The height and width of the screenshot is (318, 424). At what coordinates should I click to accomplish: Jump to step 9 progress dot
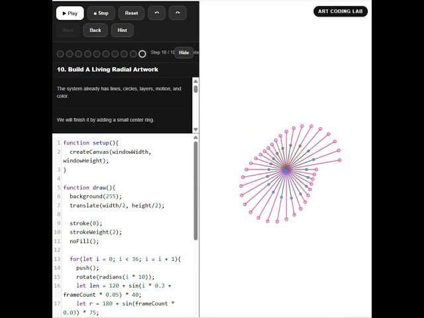(133, 54)
